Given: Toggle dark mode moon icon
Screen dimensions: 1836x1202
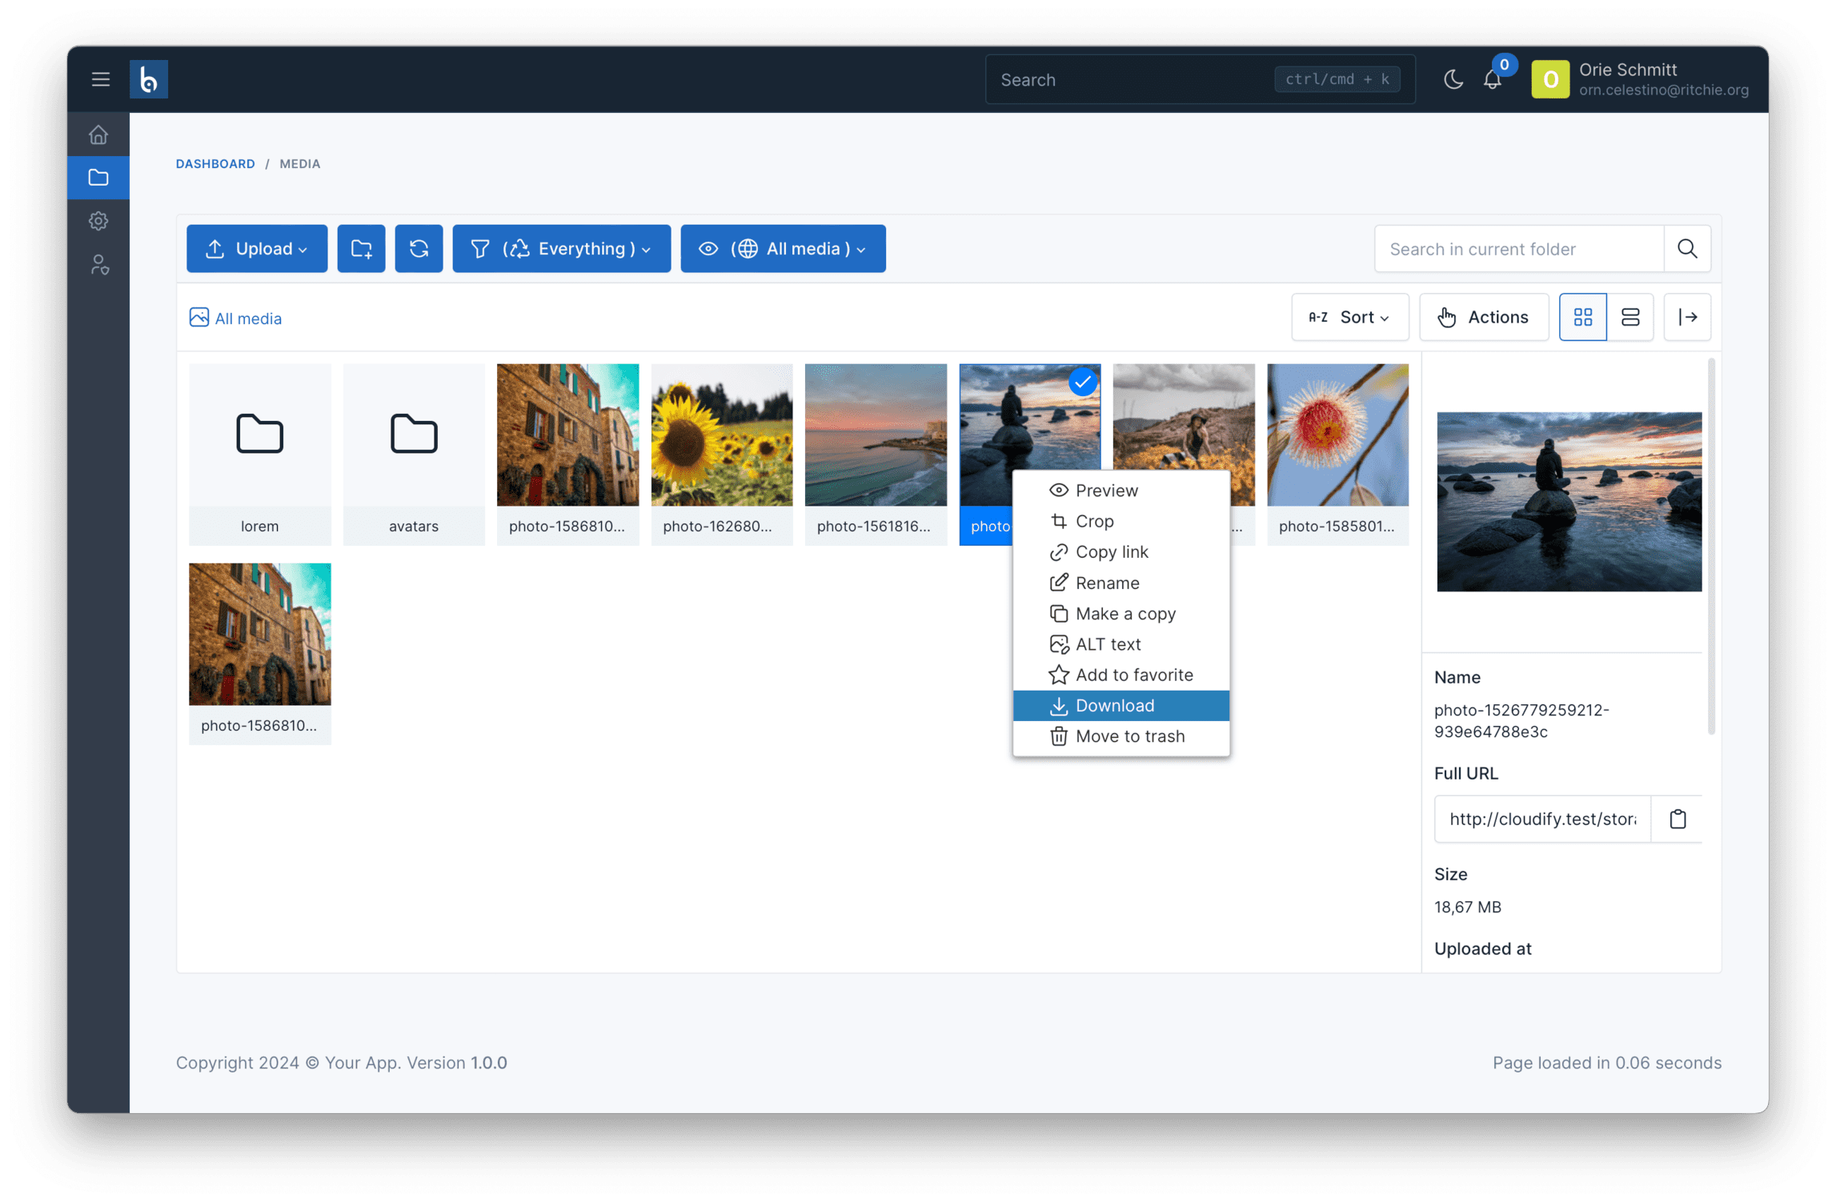Looking at the screenshot, I should tap(1453, 80).
